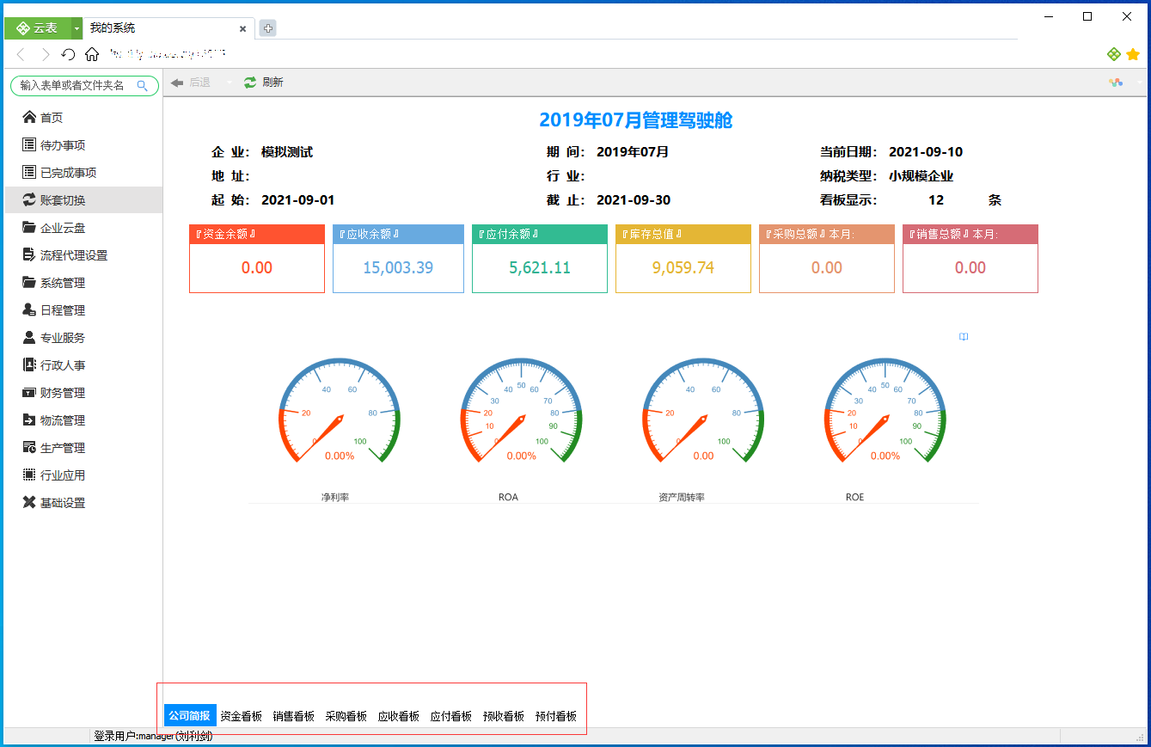Switch to 资金看板 tab
1151x747 pixels.
coord(242,715)
